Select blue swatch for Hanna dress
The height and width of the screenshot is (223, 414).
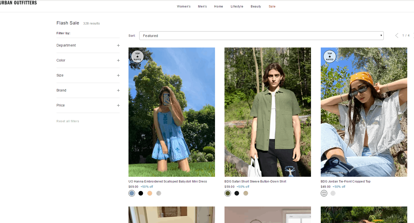click(132, 193)
